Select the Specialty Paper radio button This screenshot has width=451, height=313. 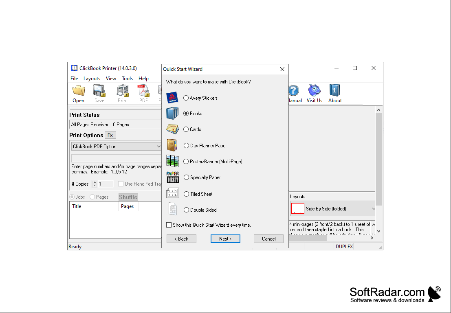click(x=186, y=177)
